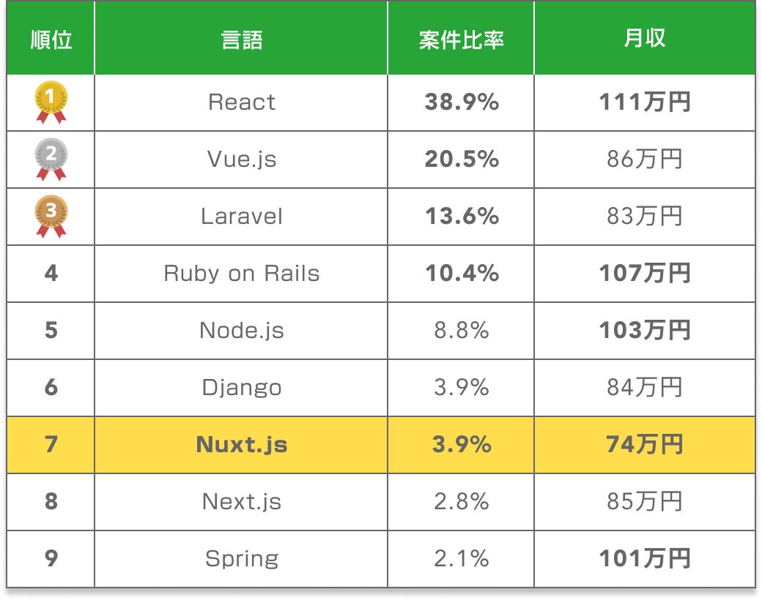Click the Vue.js language cell
The width and height of the screenshot is (762, 600).
242,160
